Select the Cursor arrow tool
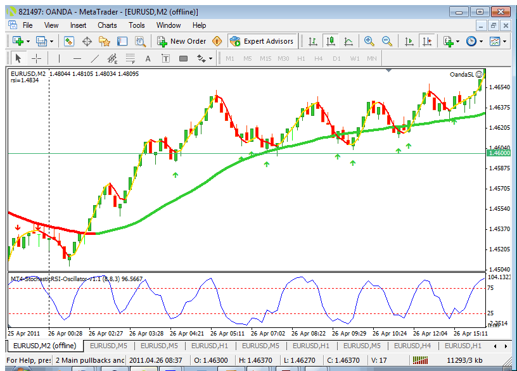This screenshot has height=371, width=517. coord(18,59)
